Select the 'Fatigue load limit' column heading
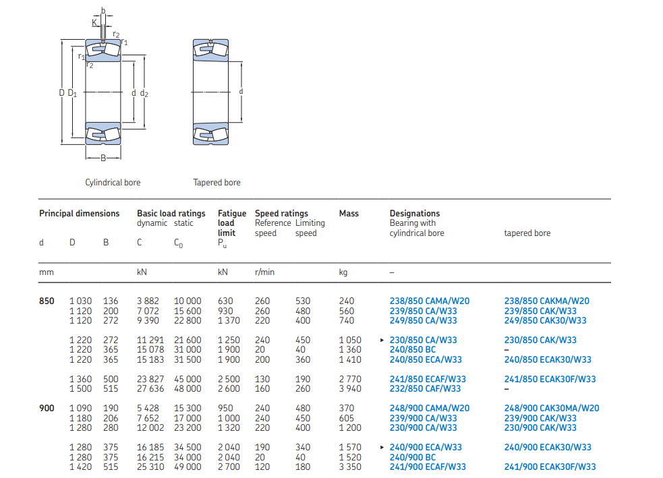663x478 pixels. click(x=232, y=223)
